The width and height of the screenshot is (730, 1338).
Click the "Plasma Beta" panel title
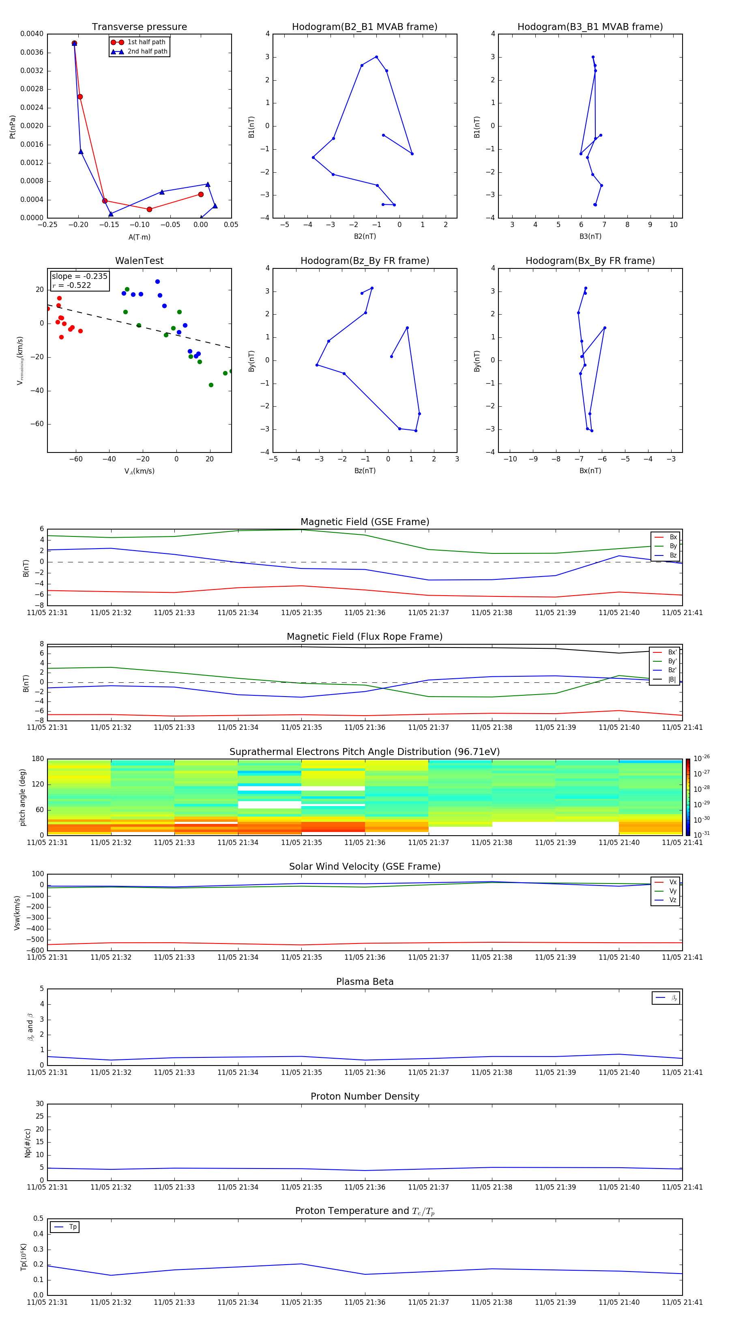365,982
